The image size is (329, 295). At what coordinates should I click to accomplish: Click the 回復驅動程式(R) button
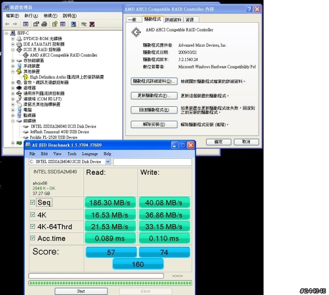pos(154,110)
